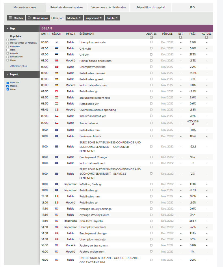Click the UK flag beside Halifax house prices
Viewport: 223px width, 267px height.
[x=57, y=61]
